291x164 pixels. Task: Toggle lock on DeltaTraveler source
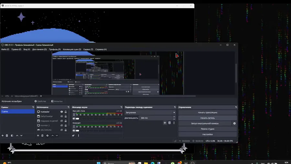(66, 116)
